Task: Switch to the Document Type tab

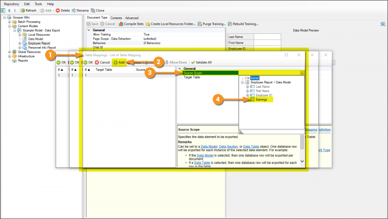Action: [97, 17]
